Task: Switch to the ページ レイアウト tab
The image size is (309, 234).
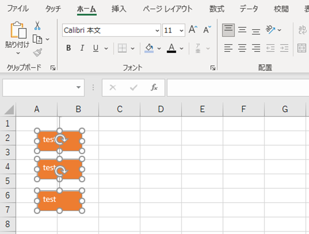Action: 168,9
